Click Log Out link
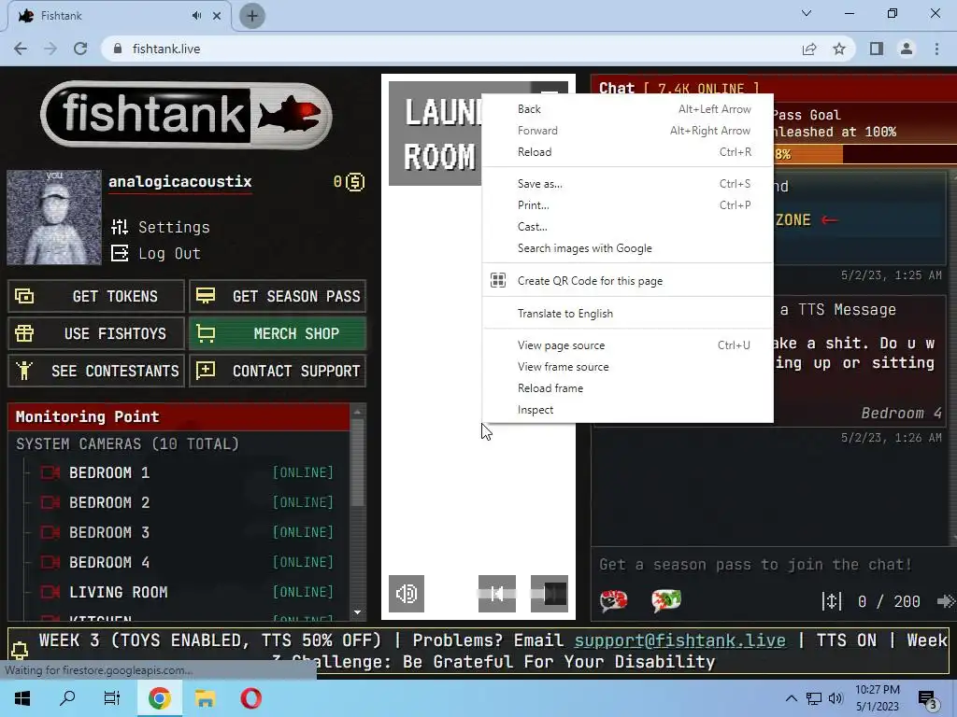This screenshot has width=957, height=717. coord(156,253)
